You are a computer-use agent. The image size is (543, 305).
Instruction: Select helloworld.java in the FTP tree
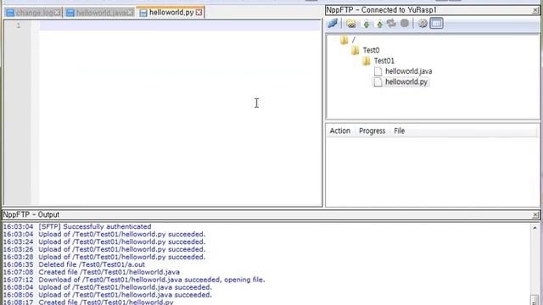tap(408, 71)
